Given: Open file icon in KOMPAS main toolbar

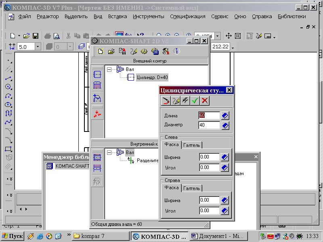Looking at the screenshot, I should (x=26, y=36).
